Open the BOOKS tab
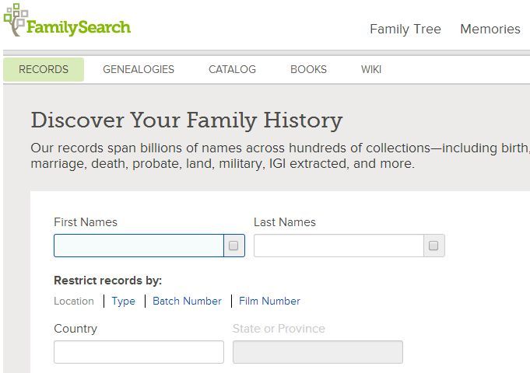 tap(309, 69)
